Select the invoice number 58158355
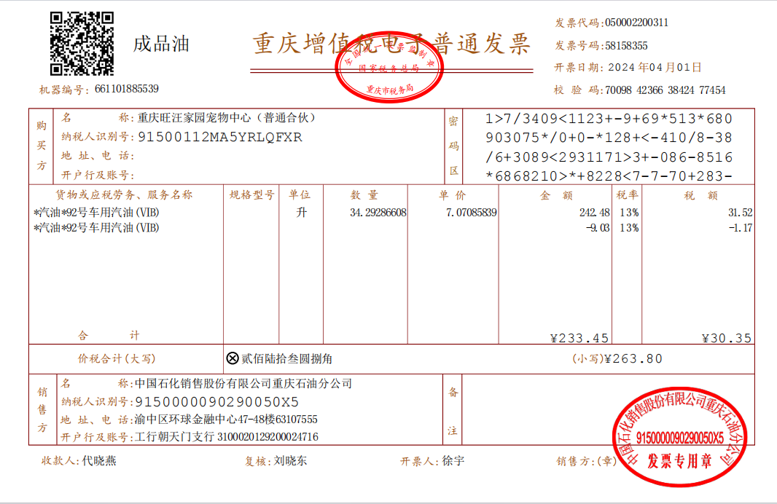 [x=626, y=46]
